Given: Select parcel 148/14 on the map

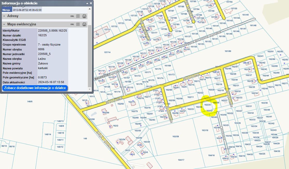Looking at the screenshot, I should [x=48, y=134].
